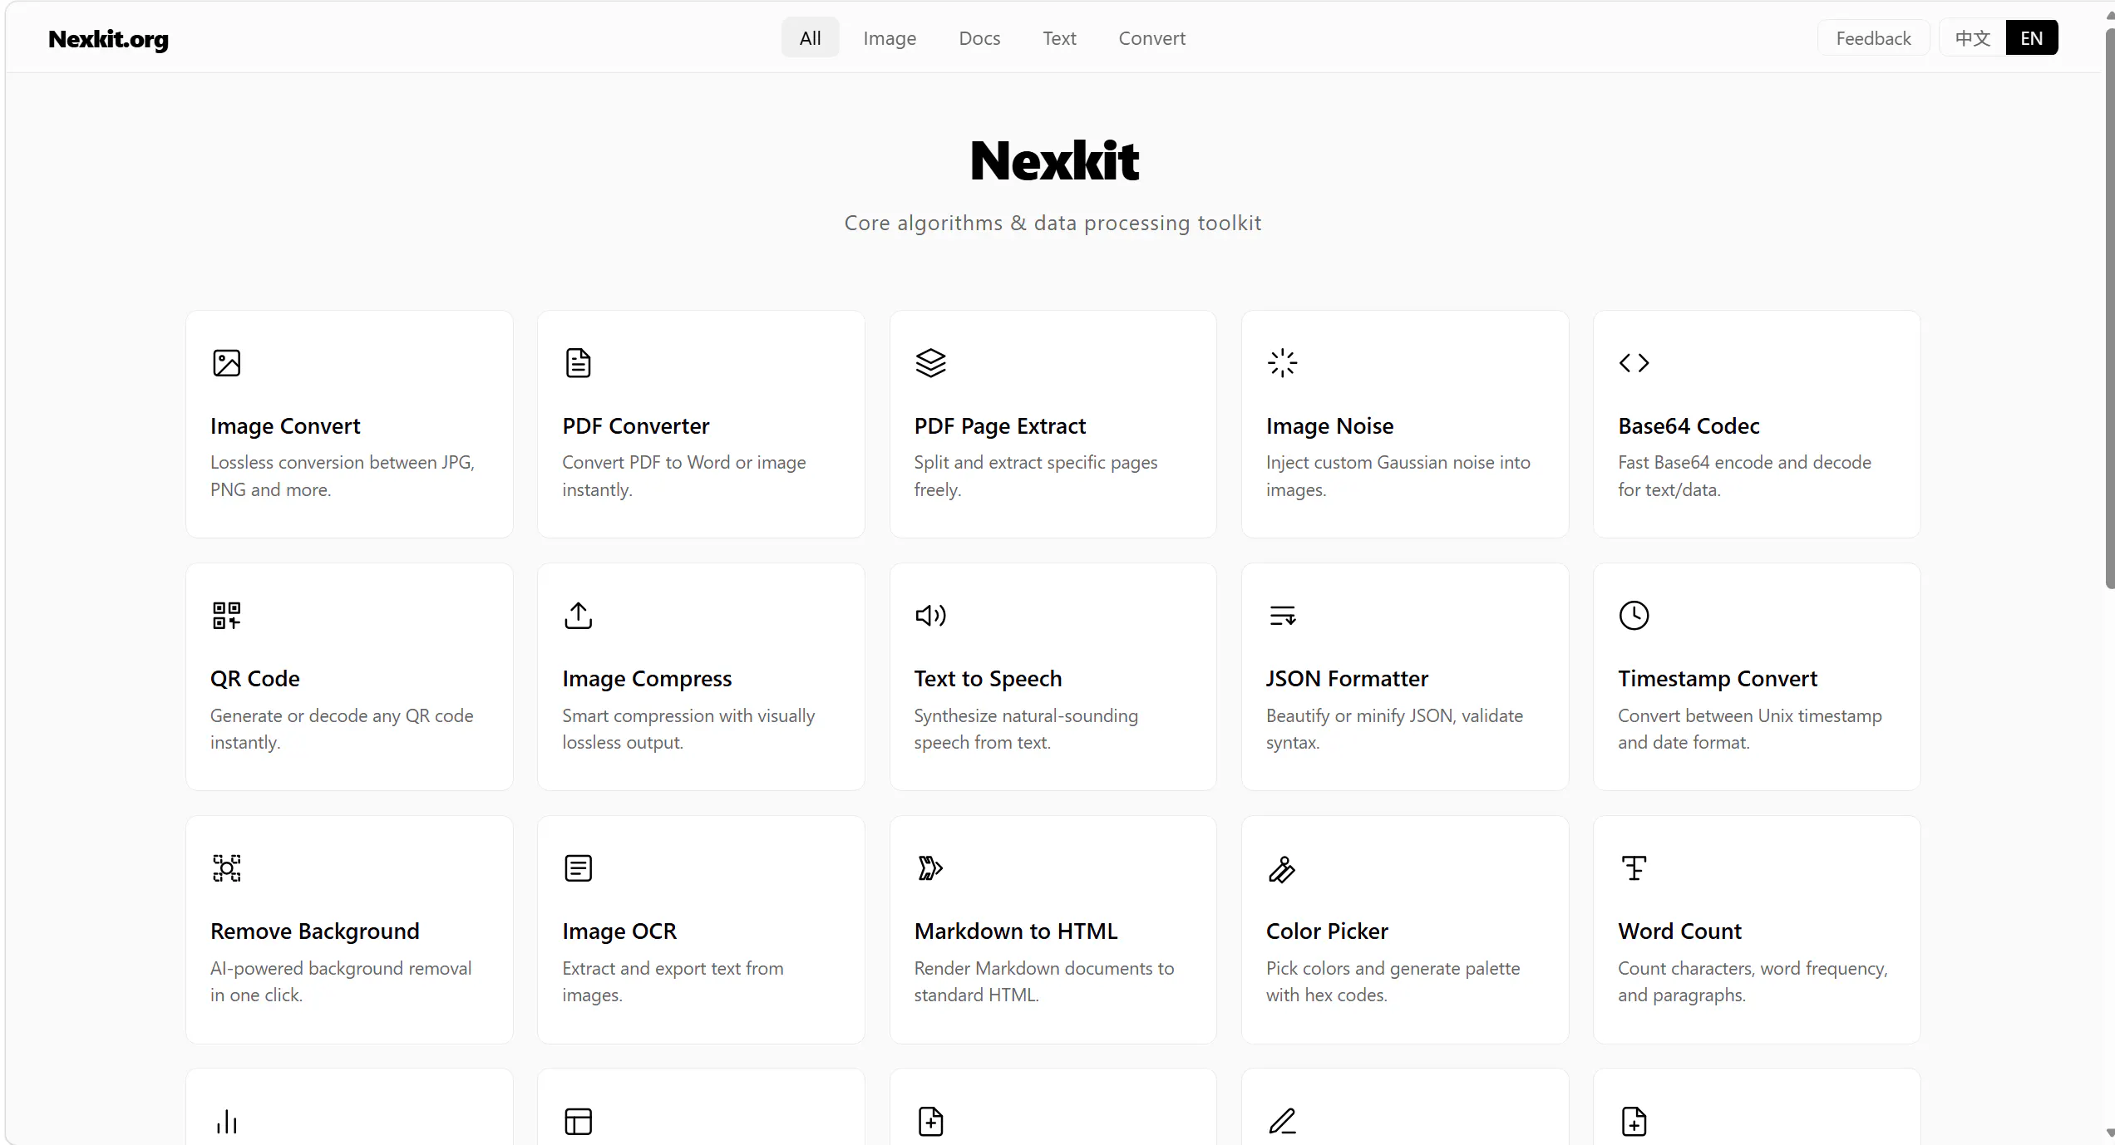Switch language to 中文
This screenshot has width=2115, height=1145.
click(1972, 38)
